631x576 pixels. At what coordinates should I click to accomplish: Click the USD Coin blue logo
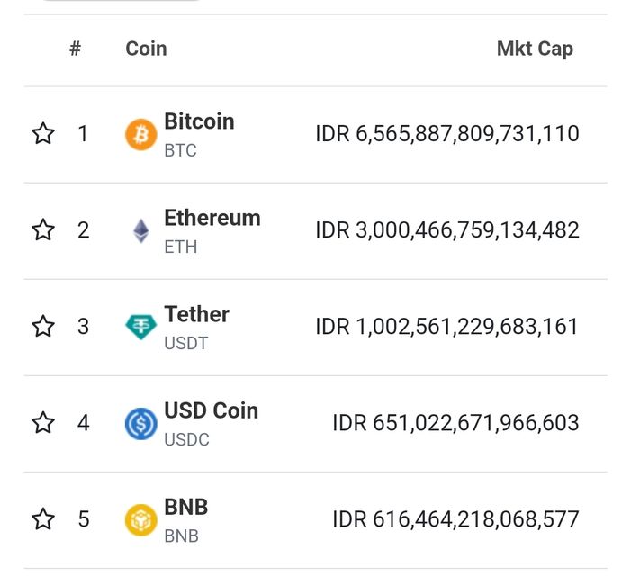pyautogui.click(x=140, y=423)
